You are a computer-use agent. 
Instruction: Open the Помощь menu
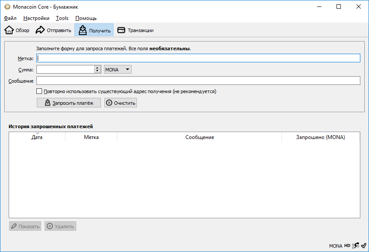[86, 18]
